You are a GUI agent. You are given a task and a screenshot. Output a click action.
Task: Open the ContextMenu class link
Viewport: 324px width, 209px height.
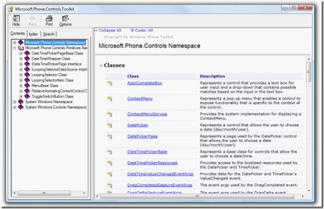point(140,98)
